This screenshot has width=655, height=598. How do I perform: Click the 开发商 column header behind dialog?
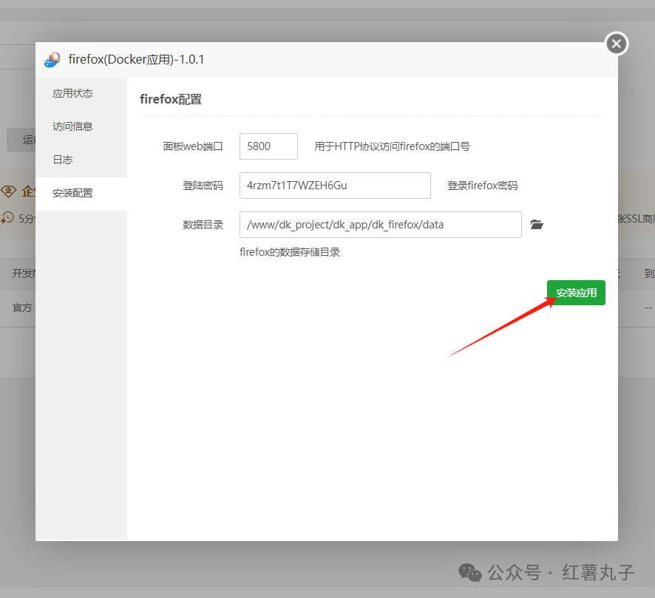22,273
